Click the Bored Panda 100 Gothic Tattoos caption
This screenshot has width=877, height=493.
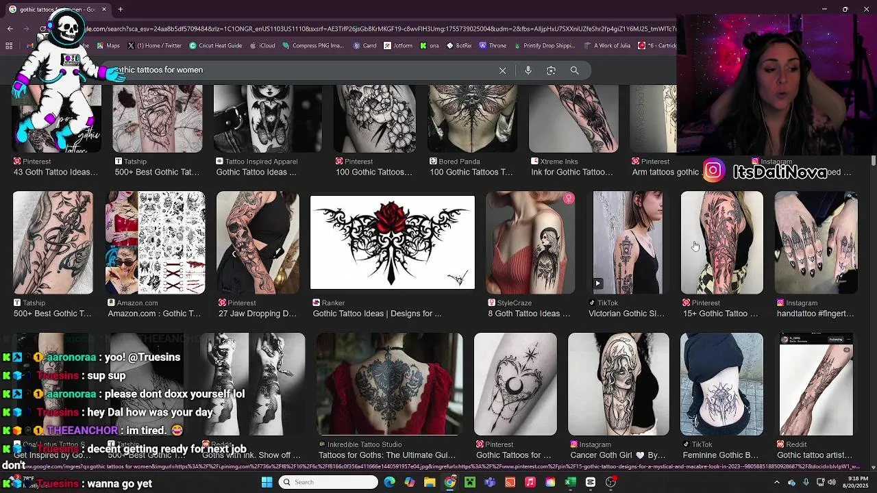(x=471, y=172)
